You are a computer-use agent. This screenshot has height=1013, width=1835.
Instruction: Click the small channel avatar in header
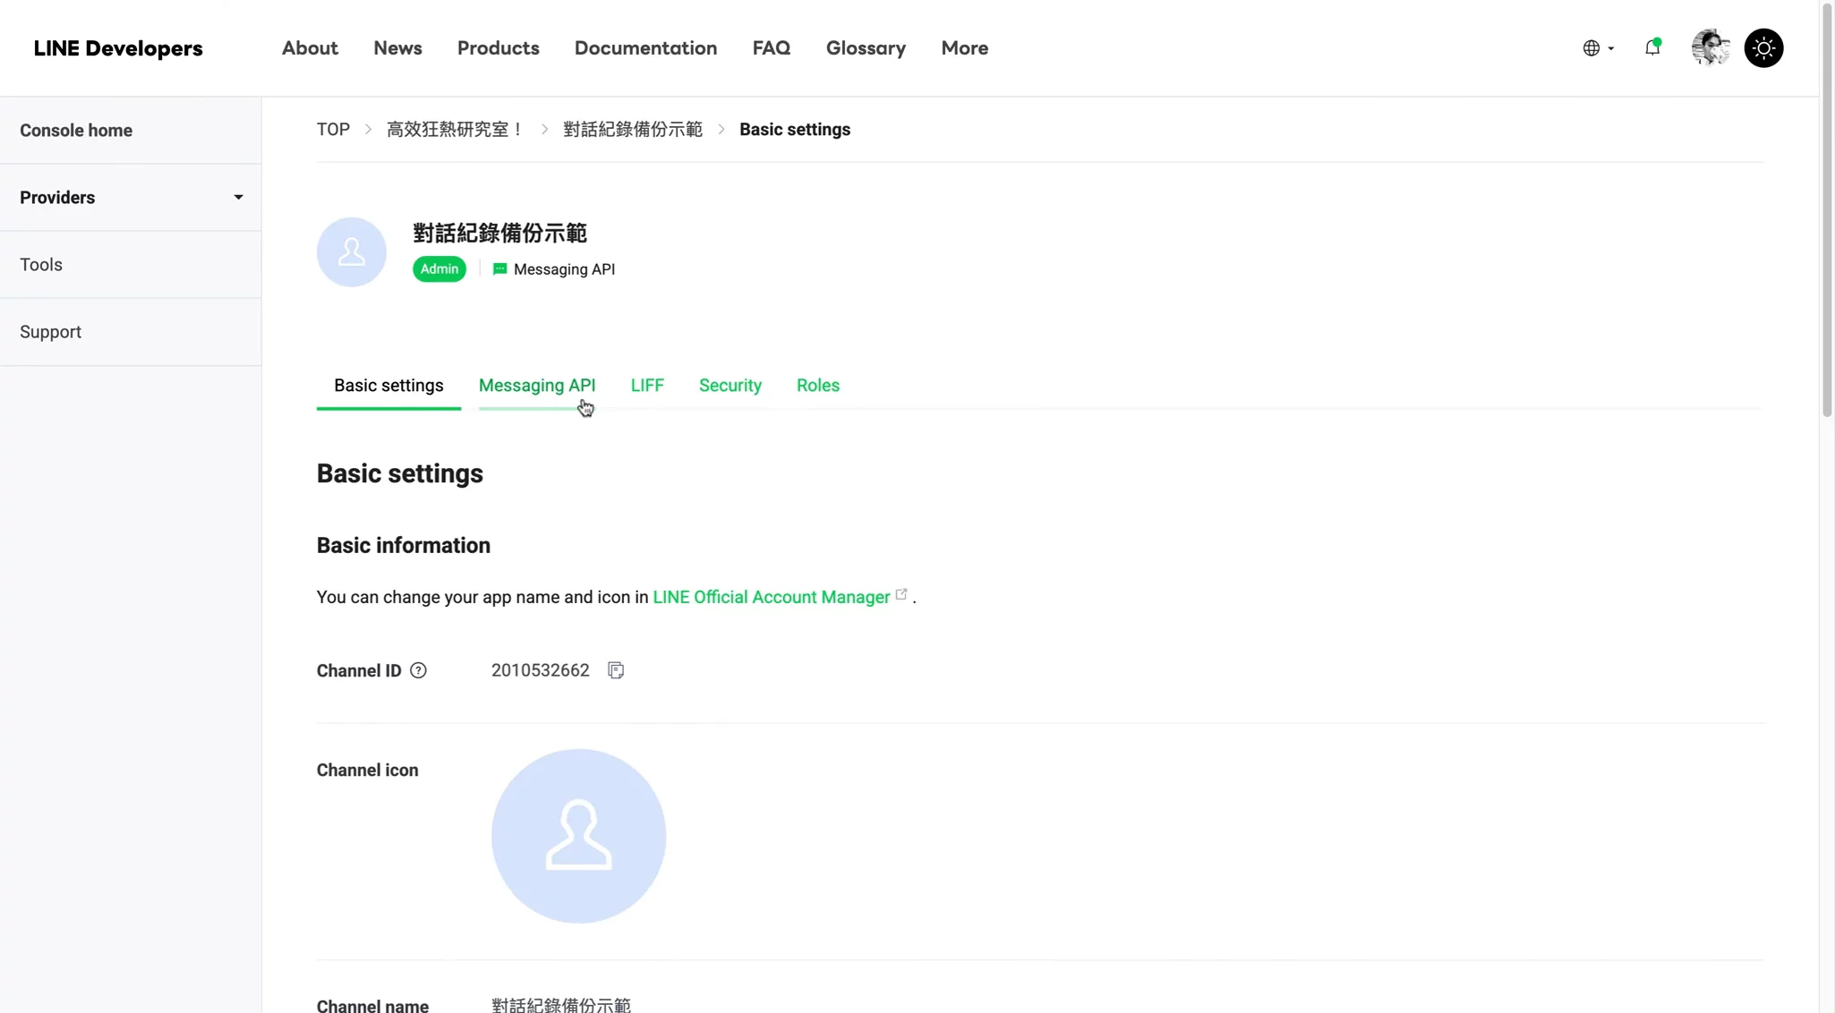coord(351,251)
